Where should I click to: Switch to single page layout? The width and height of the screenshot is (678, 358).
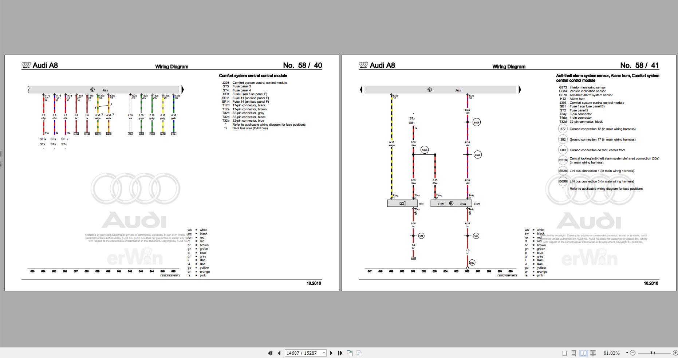[x=564, y=353]
